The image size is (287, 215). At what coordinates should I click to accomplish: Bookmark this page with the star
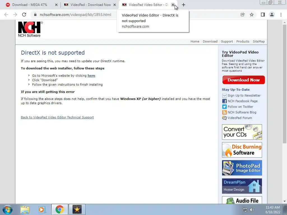coord(252,15)
